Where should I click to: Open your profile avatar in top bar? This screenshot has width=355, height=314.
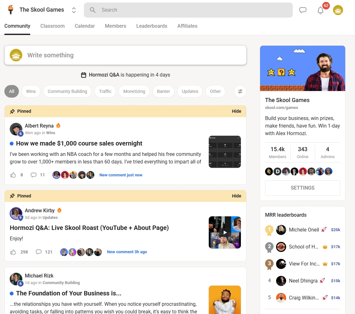(x=338, y=10)
